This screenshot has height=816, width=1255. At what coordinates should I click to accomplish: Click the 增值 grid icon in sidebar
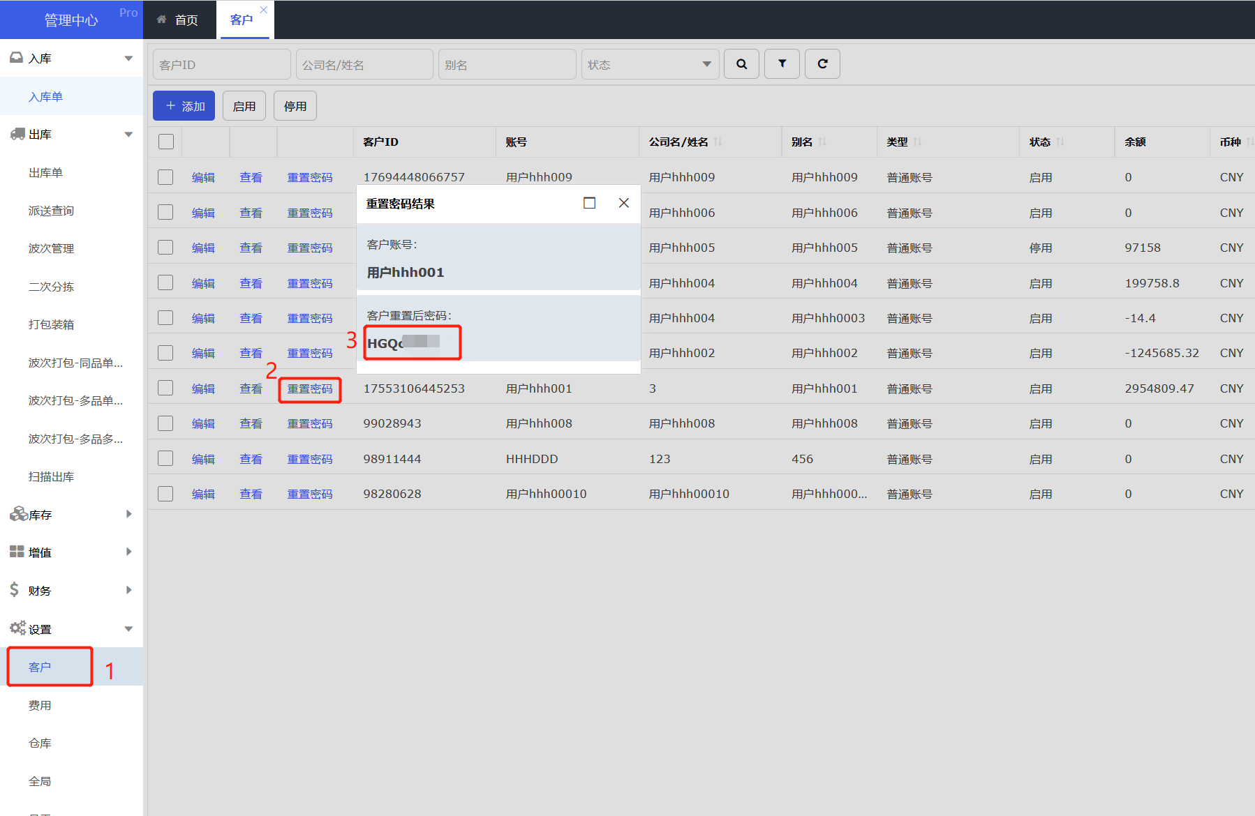click(17, 552)
